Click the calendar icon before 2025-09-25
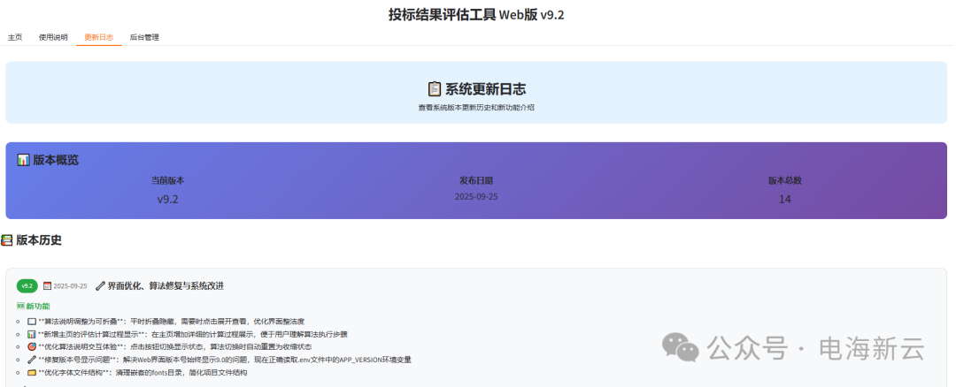This screenshot has width=956, height=387. pyautogui.click(x=47, y=286)
